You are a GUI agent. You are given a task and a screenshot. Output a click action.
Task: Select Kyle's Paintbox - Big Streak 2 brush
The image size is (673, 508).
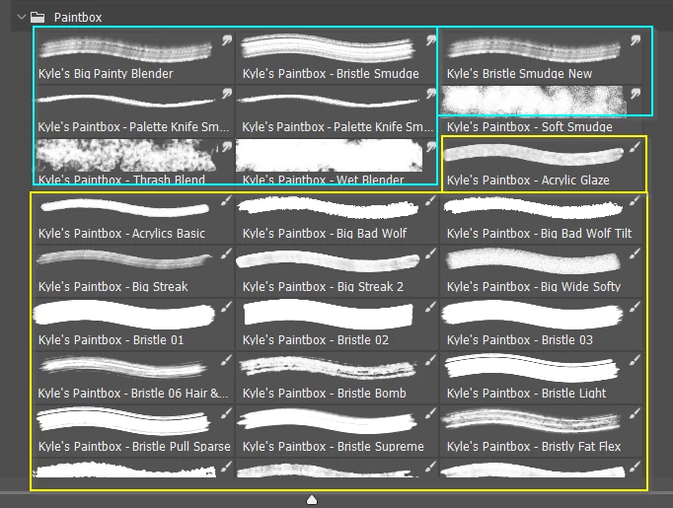click(x=336, y=270)
